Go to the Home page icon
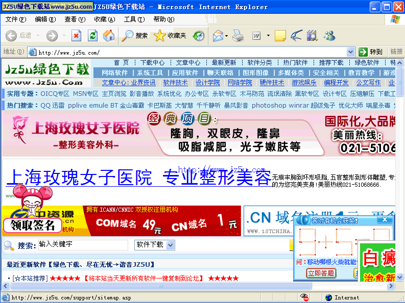 pos(109,36)
